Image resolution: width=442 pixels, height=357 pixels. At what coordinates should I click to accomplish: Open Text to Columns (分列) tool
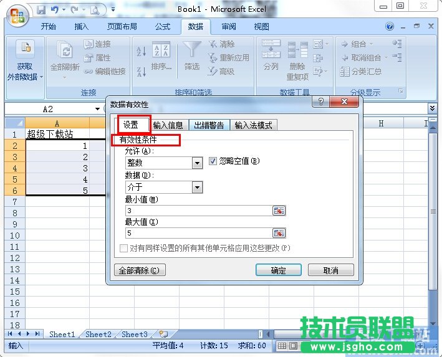(271, 55)
